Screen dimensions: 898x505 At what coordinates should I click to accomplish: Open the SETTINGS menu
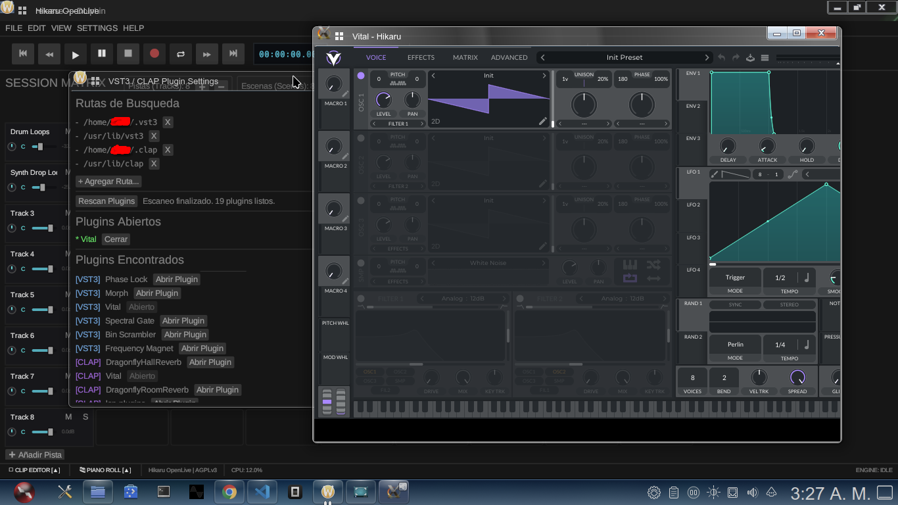tap(97, 28)
